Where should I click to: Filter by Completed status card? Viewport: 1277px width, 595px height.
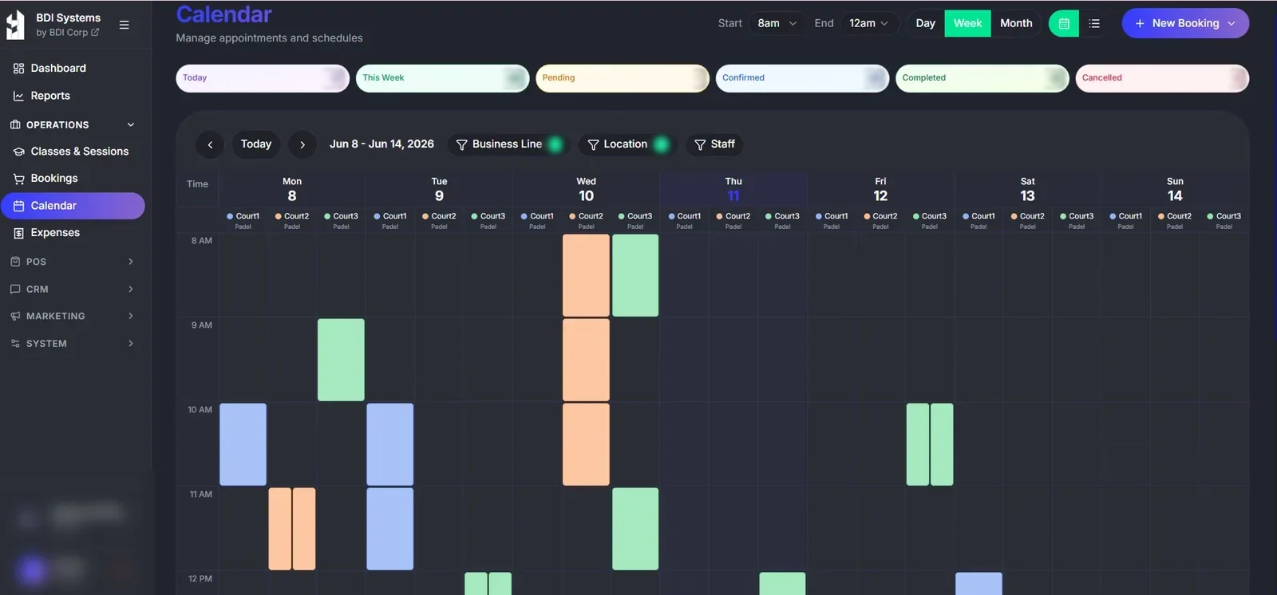pyautogui.click(x=982, y=78)
